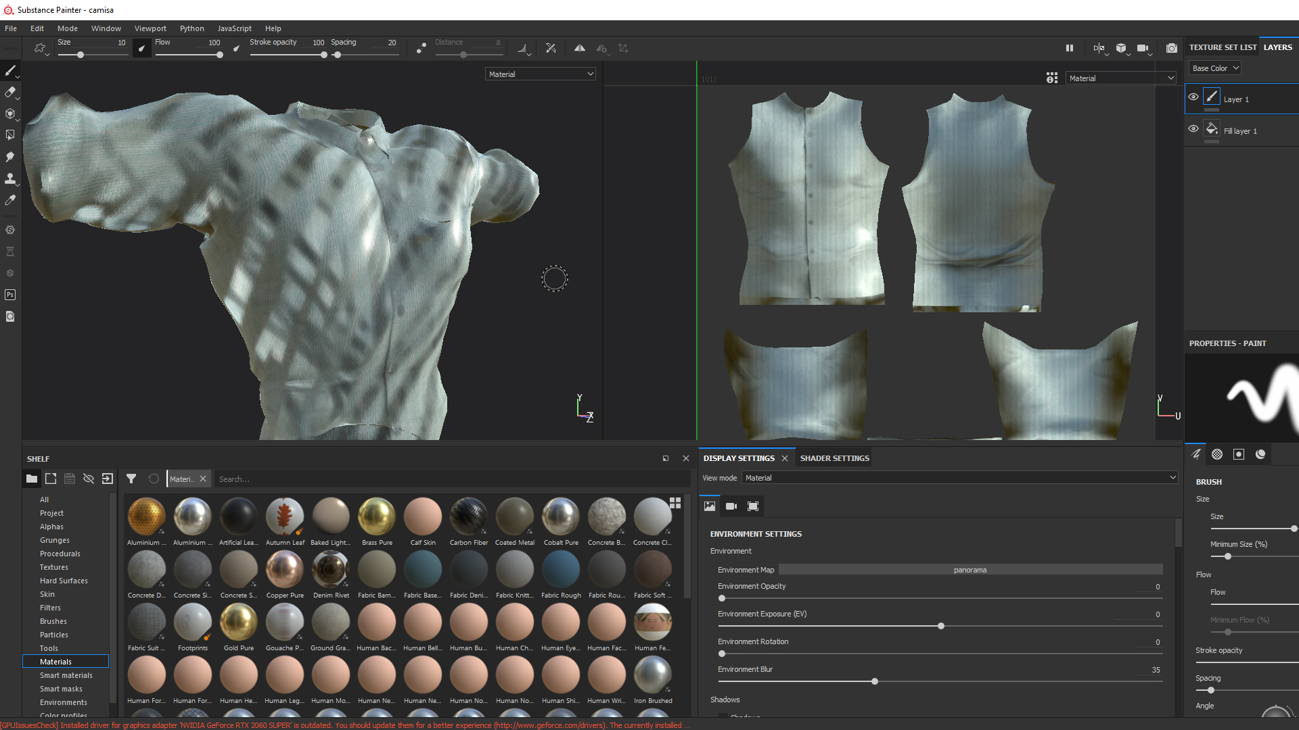Open the shelf filter funnel icon
Screen dimensions: 1299x730
tap(131, 479)
